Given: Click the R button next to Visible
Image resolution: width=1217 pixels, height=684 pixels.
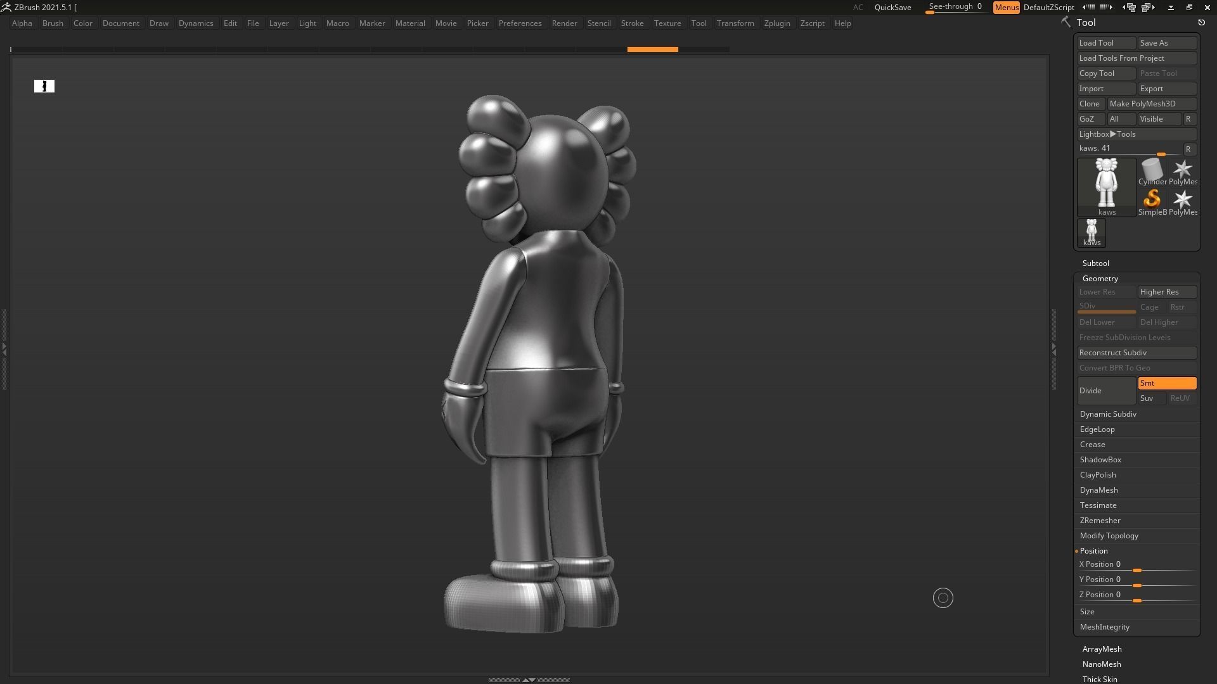Looking at the screenshot, I should [1188, 119].
